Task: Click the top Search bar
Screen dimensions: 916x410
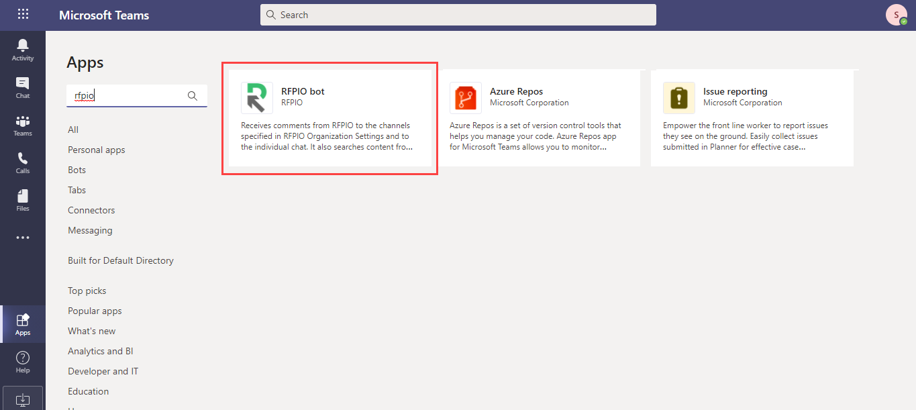Action: 458,15
